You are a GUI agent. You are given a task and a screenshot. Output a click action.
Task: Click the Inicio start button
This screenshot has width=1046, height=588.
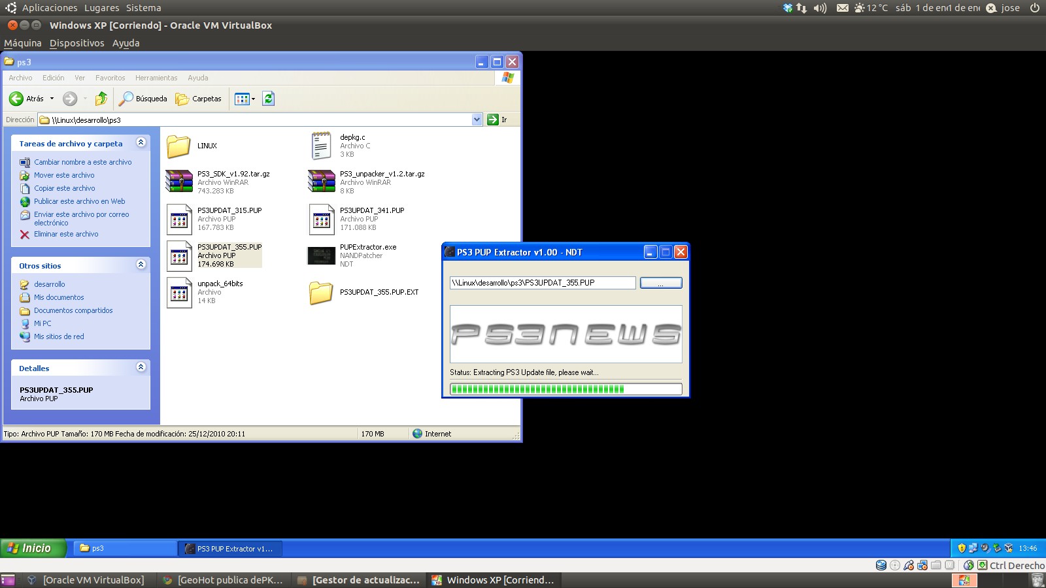(x=33, y=548)
